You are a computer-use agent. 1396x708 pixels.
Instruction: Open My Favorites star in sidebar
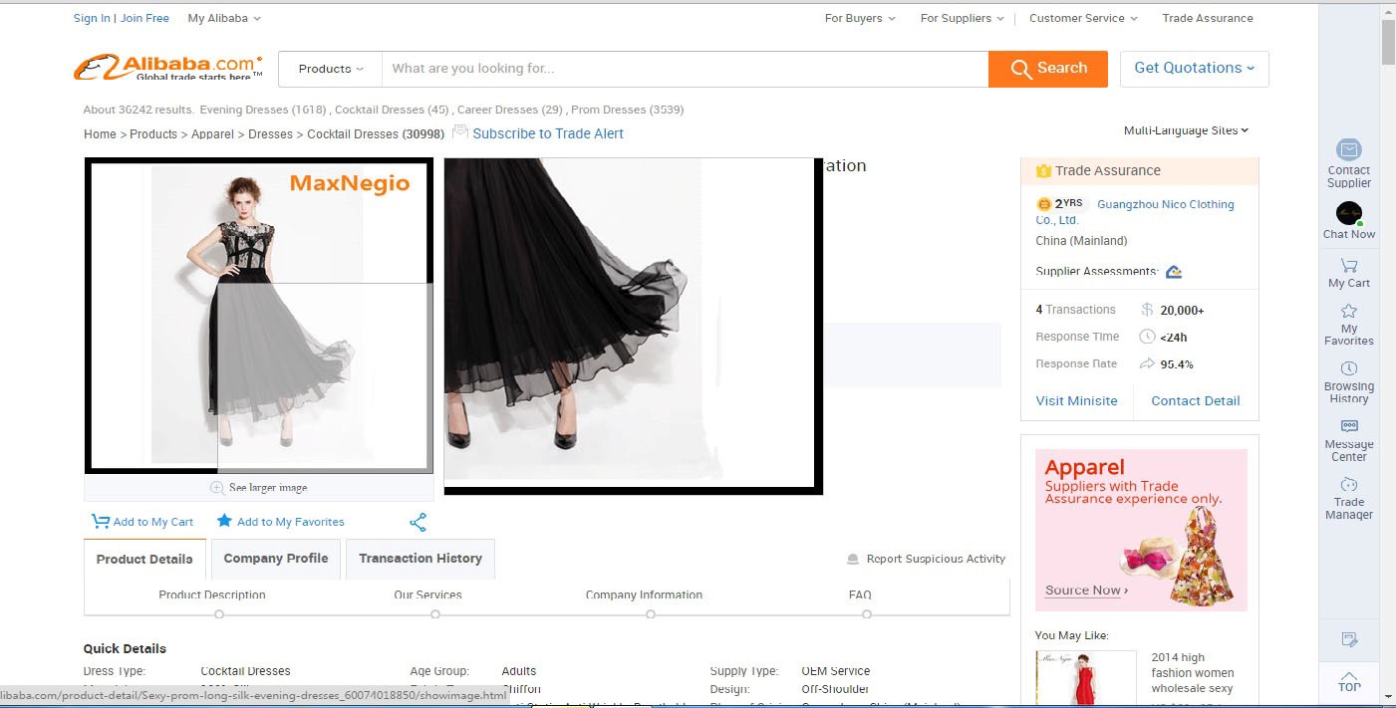click(x=1348, y=312)
